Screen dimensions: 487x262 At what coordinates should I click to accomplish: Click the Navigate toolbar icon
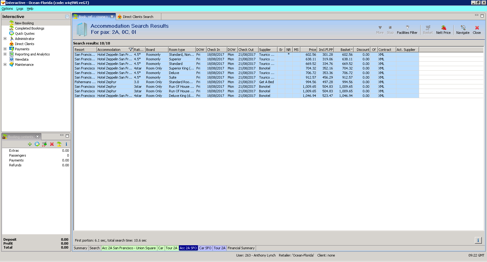pos(463,30)
